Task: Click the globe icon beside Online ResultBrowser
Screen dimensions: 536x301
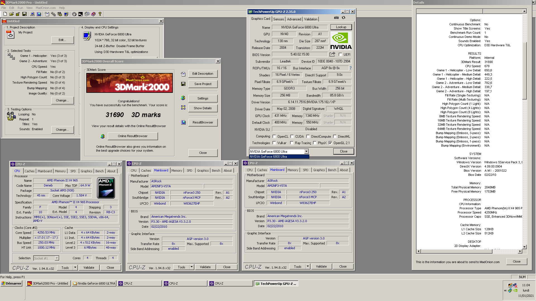Action: [102, 136]
